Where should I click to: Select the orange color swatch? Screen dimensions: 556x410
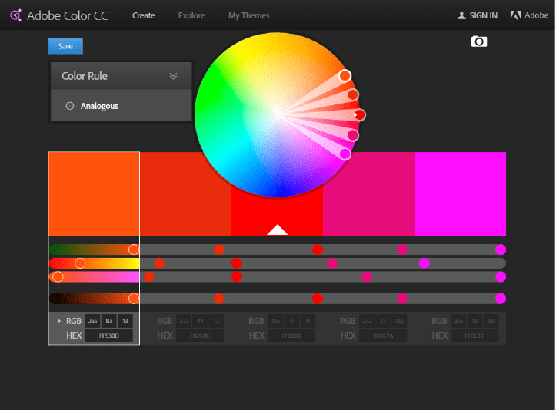(94, 193)
